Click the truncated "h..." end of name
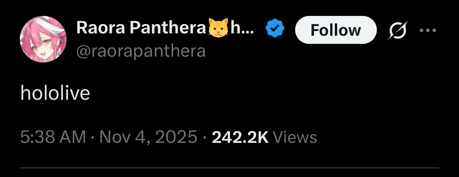This screenshot has width=459, height=177. pos(243,28)
